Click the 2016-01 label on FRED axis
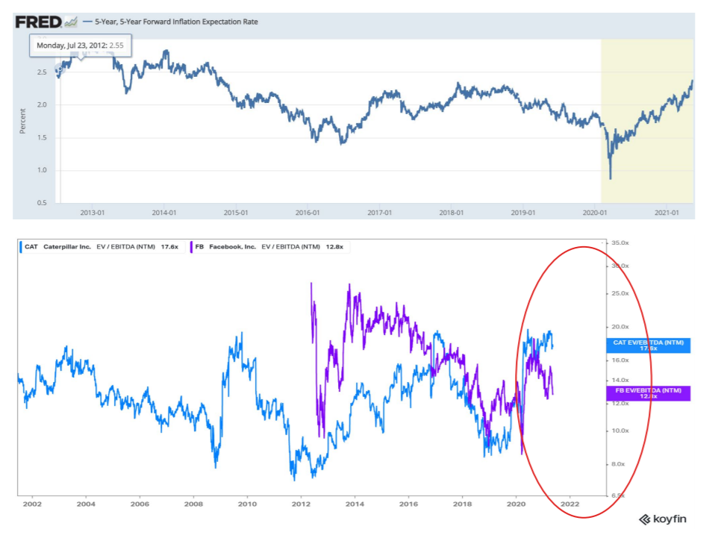 point(308,213)
